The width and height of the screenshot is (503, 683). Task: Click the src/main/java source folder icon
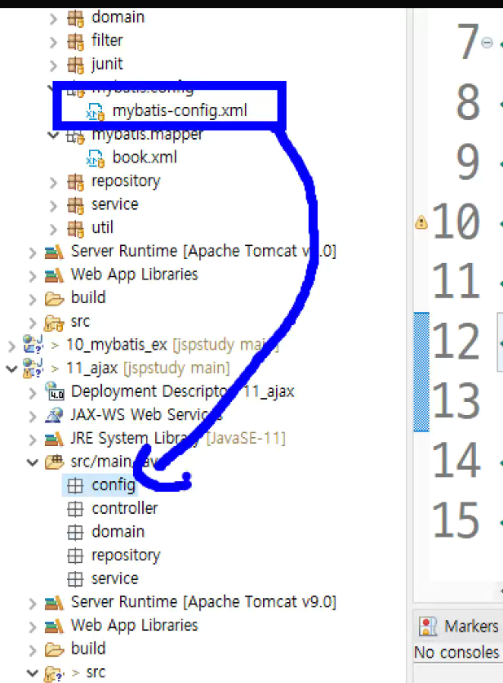54,462
